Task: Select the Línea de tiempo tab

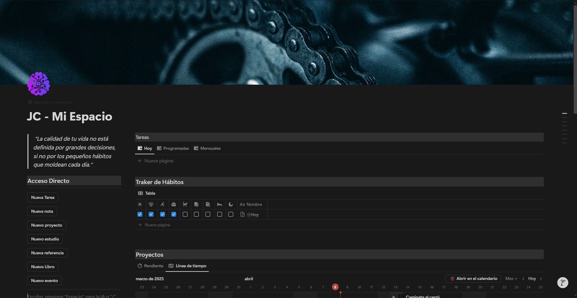Action: pyautogui.click(x=187, y=266)
